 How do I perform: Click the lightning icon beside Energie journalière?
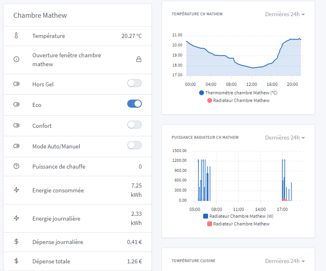point(16,218)
